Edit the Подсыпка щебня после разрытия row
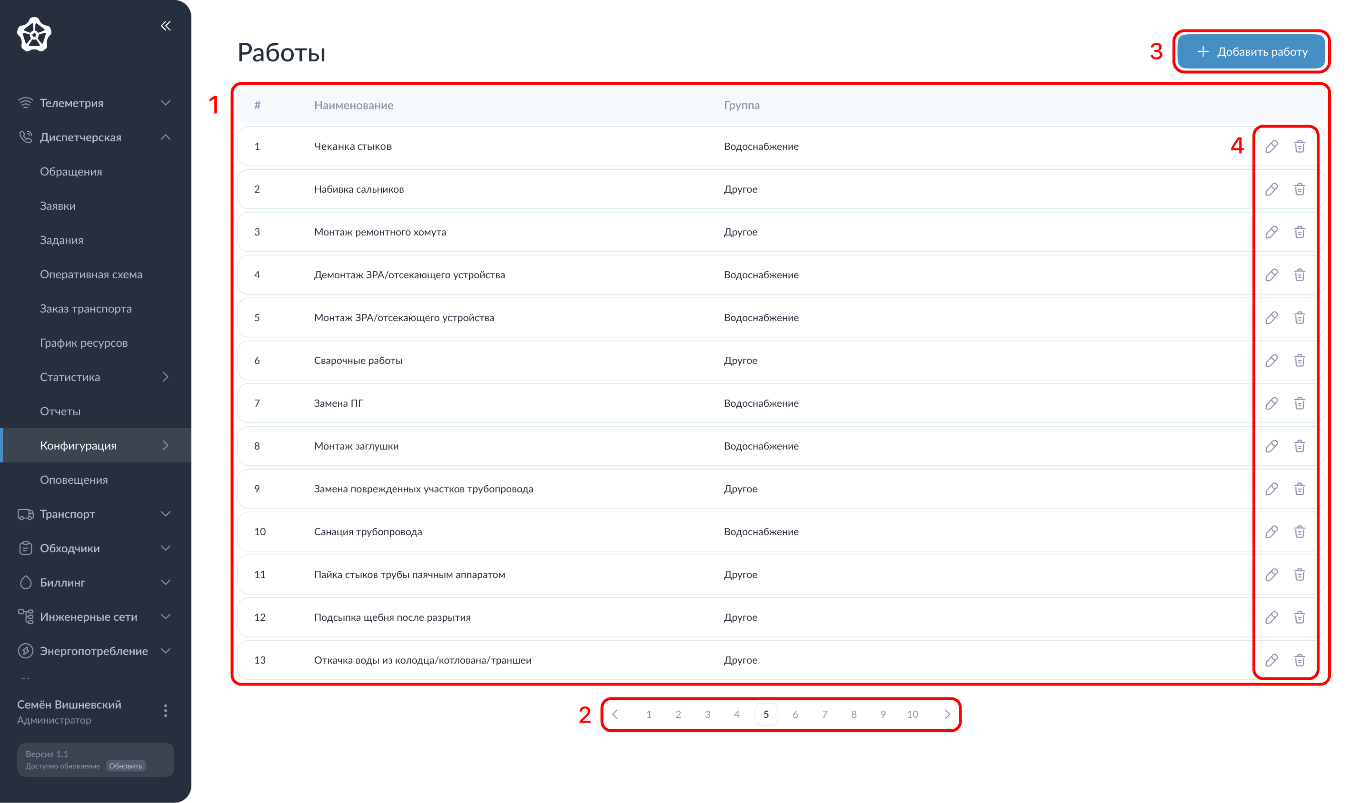1371x803 pixels. (1271, 617)
